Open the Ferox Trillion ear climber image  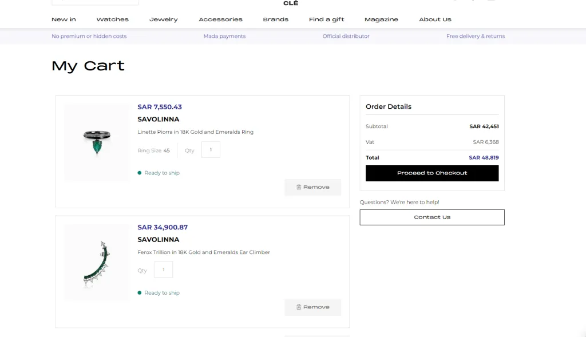click(x=97, y=263)
